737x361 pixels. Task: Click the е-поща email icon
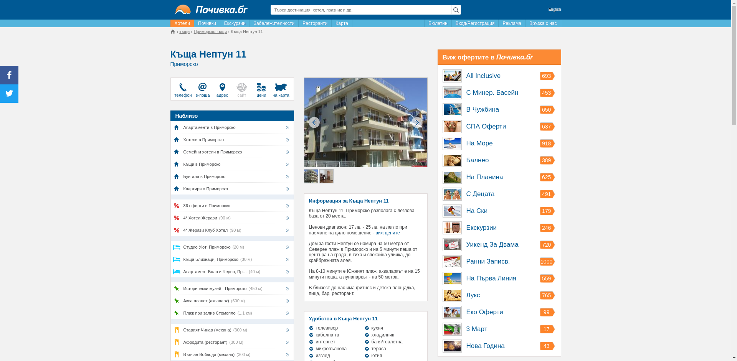[202, 87]
